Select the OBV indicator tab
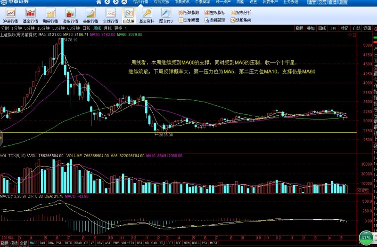The height and width of the screenshot is (247, 377). [x=100, y=243]
